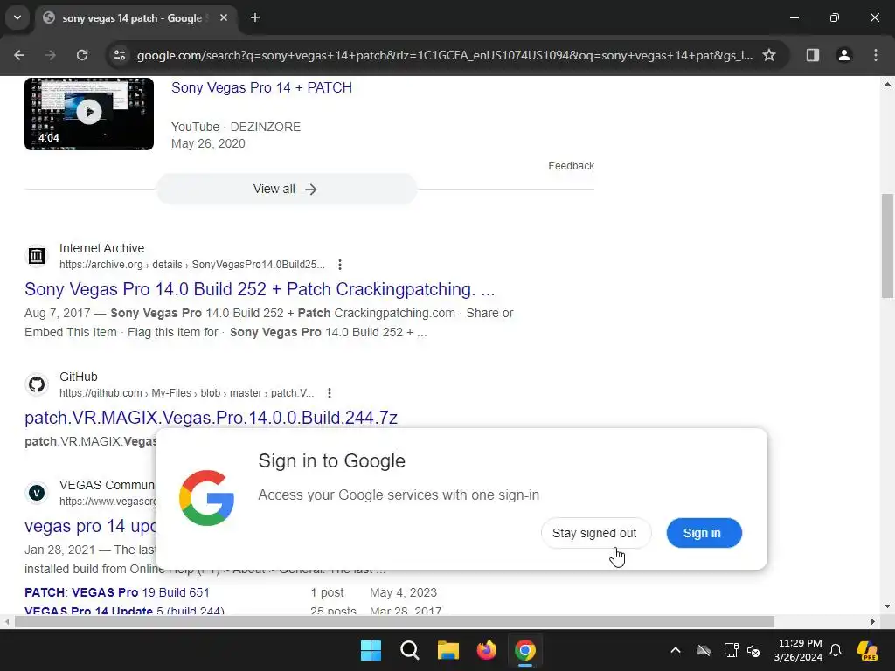This screenshot has height=671, width=895.
Task: Open the notifications bell icon
Action: click(x=836, y=650)
